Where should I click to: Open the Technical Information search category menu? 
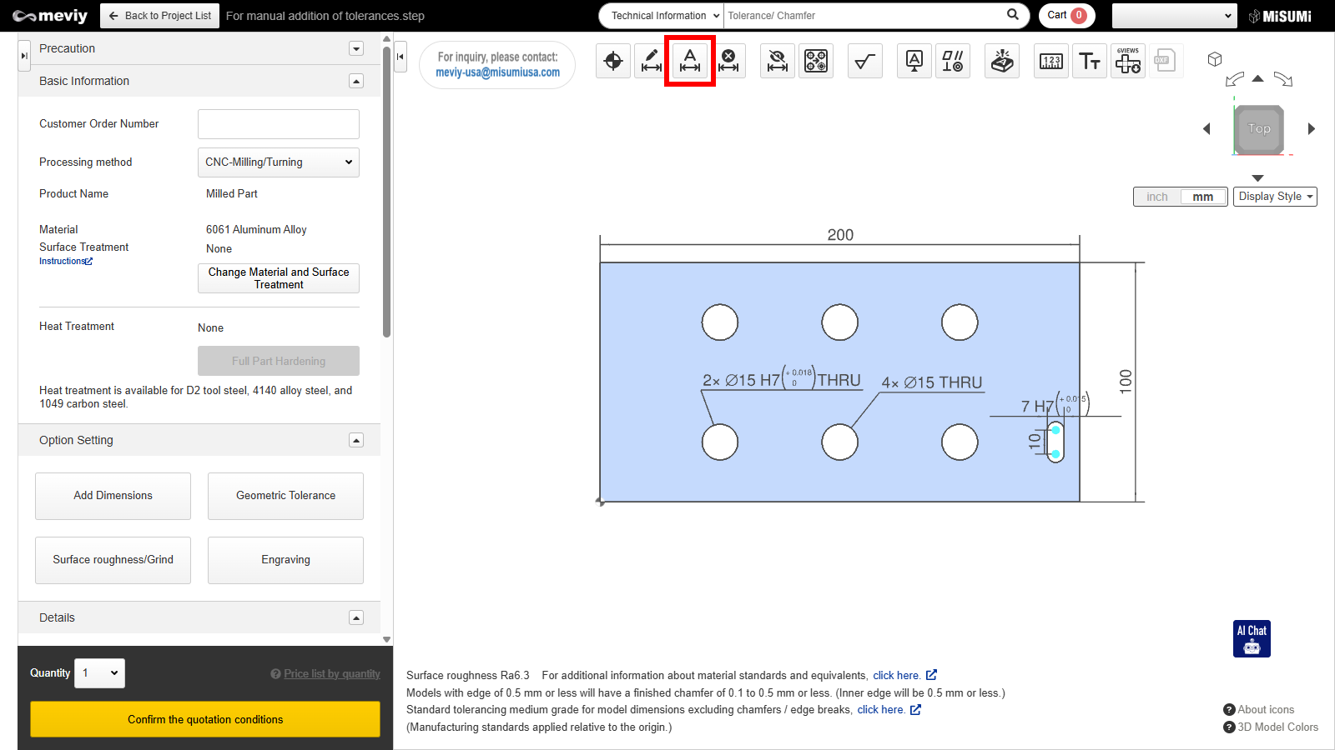click(x=661, y=16)
